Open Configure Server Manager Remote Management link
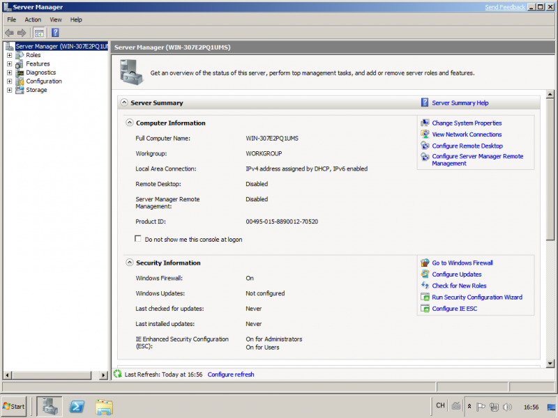The image size is (558, 418). point(477,160)
